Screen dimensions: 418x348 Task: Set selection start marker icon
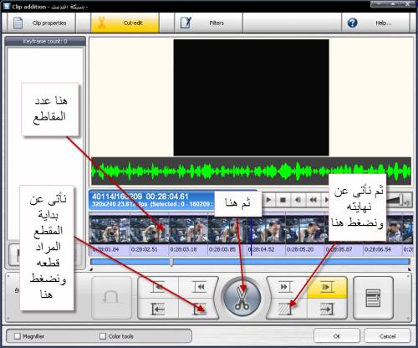click(x=200, y=309)
